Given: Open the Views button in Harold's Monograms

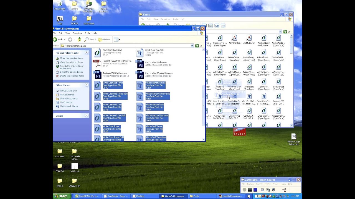Looking at the screenshot, I should pyautogui.click(x=117, y=40).
